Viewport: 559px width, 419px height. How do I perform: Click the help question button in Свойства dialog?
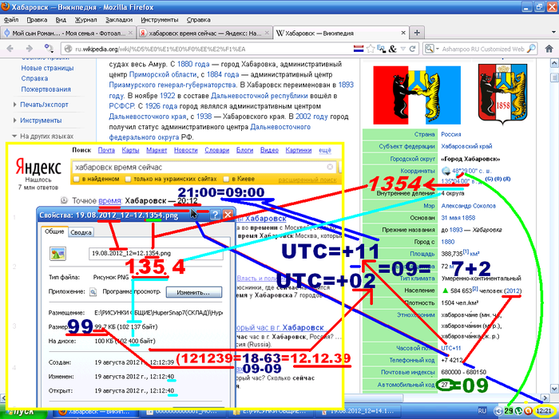coord(215,215)
